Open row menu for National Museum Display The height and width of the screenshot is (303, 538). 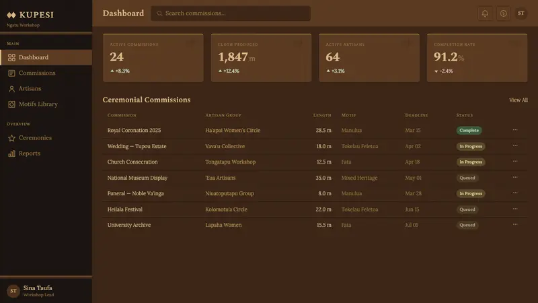click(x=515, y=177)
